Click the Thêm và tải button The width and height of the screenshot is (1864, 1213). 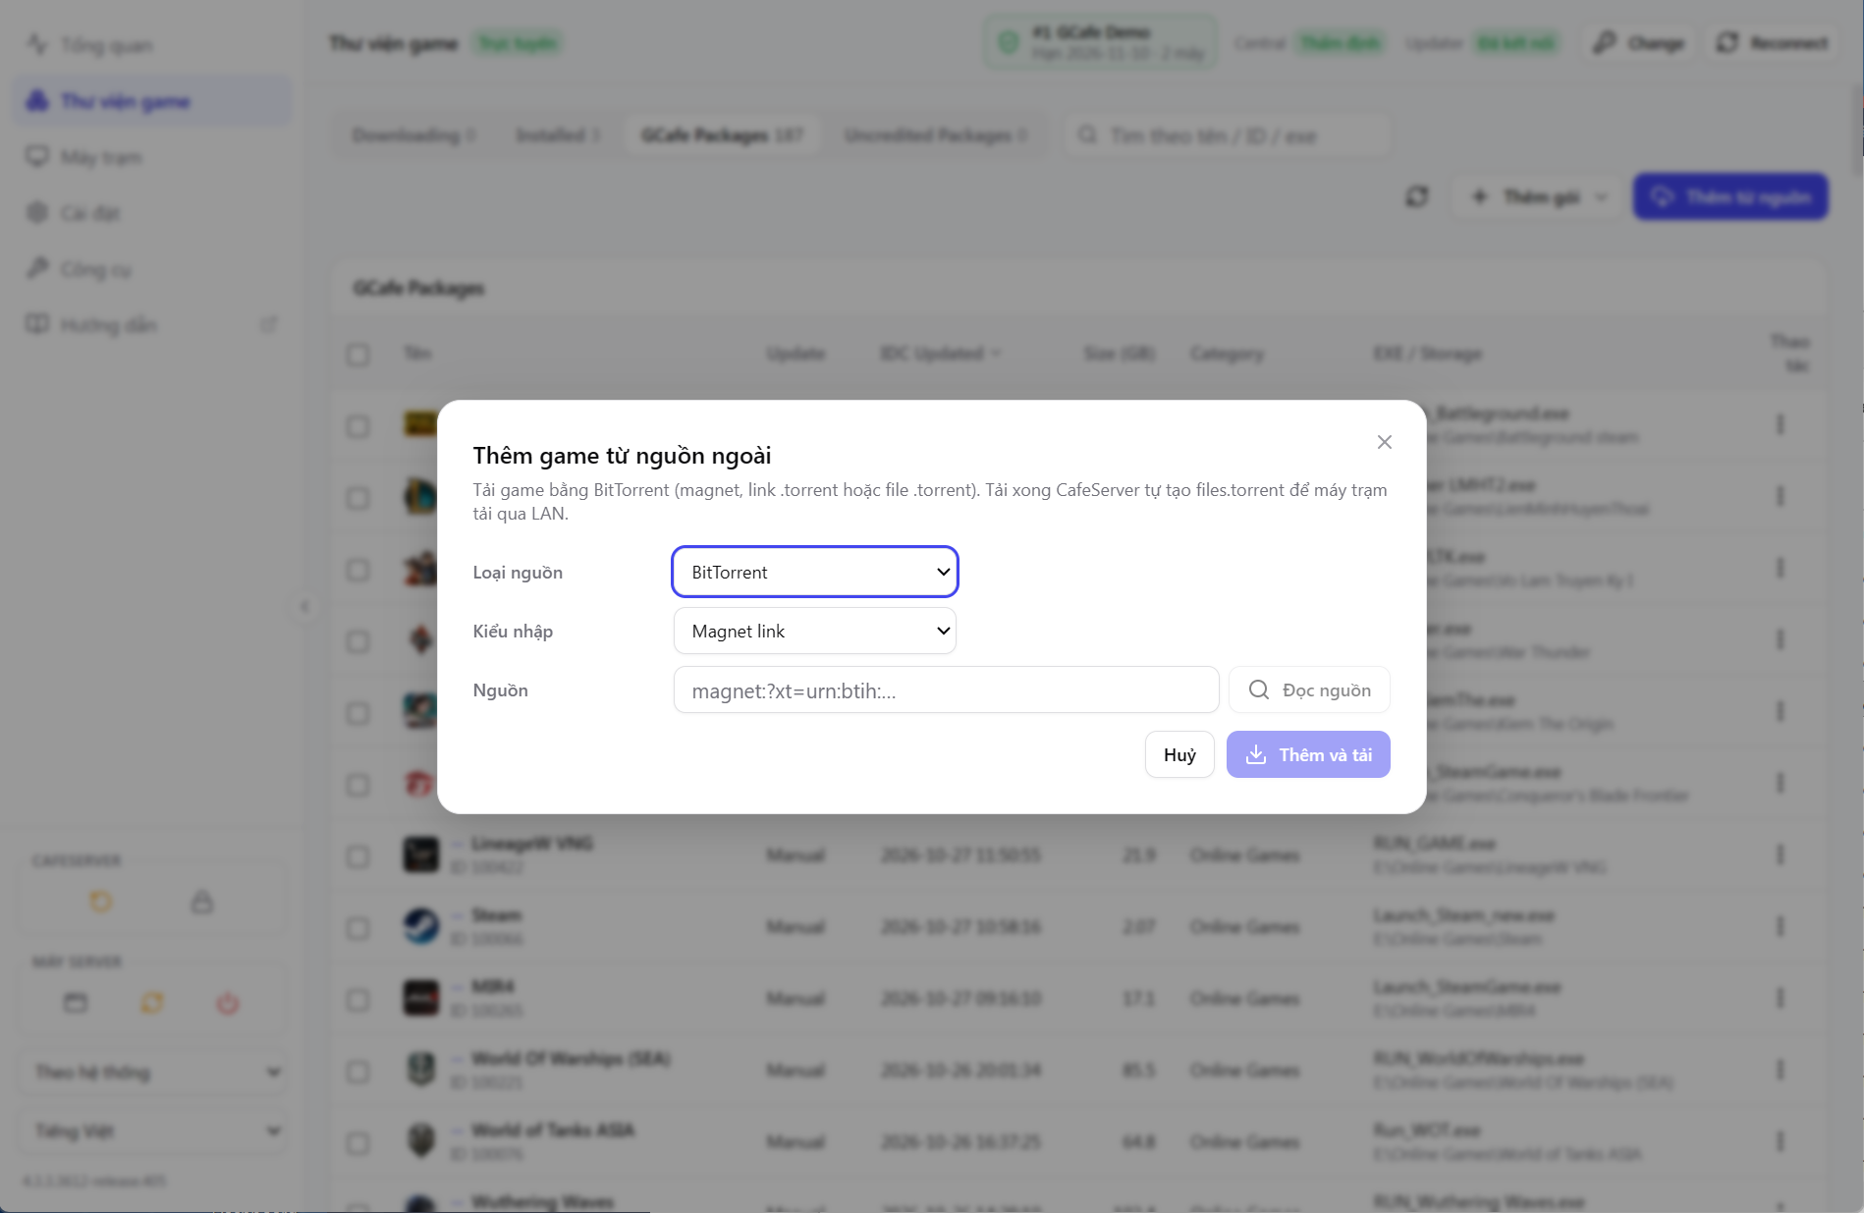[x=1308, y=754]
